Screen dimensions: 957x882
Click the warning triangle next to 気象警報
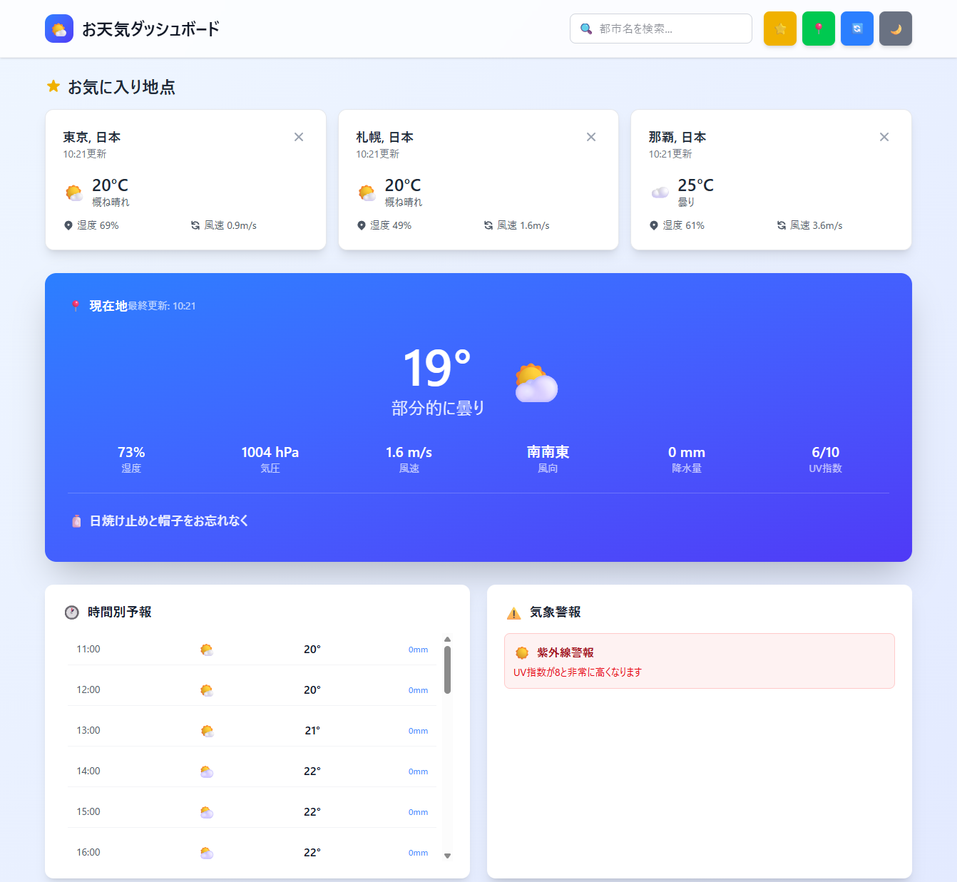pos(512,612)
